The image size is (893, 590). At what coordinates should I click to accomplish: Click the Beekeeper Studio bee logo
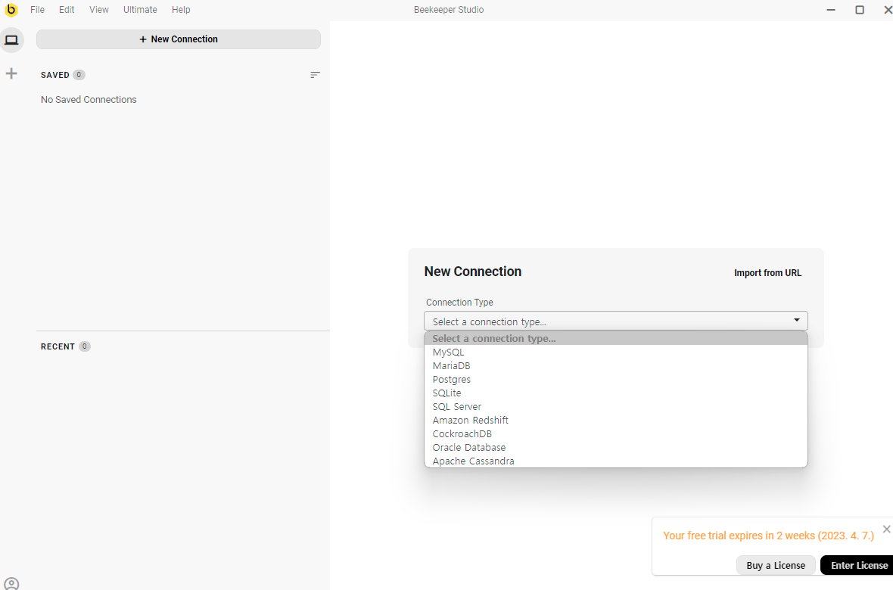(11, 10)
